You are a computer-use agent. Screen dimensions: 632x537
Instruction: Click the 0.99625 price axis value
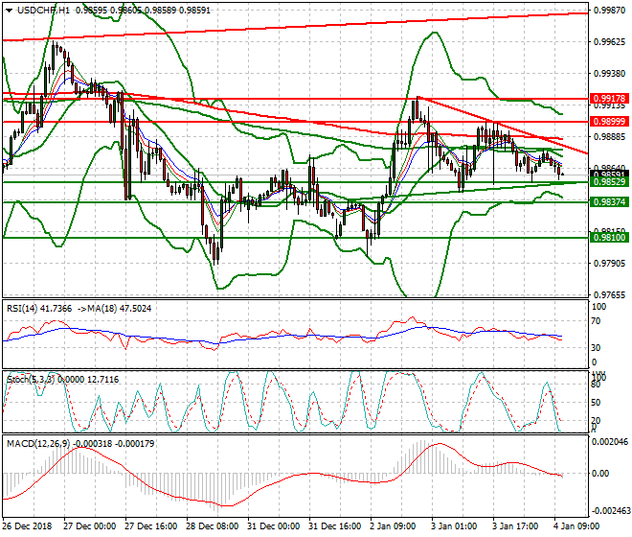pyautogui.click(x=610, y=42)
